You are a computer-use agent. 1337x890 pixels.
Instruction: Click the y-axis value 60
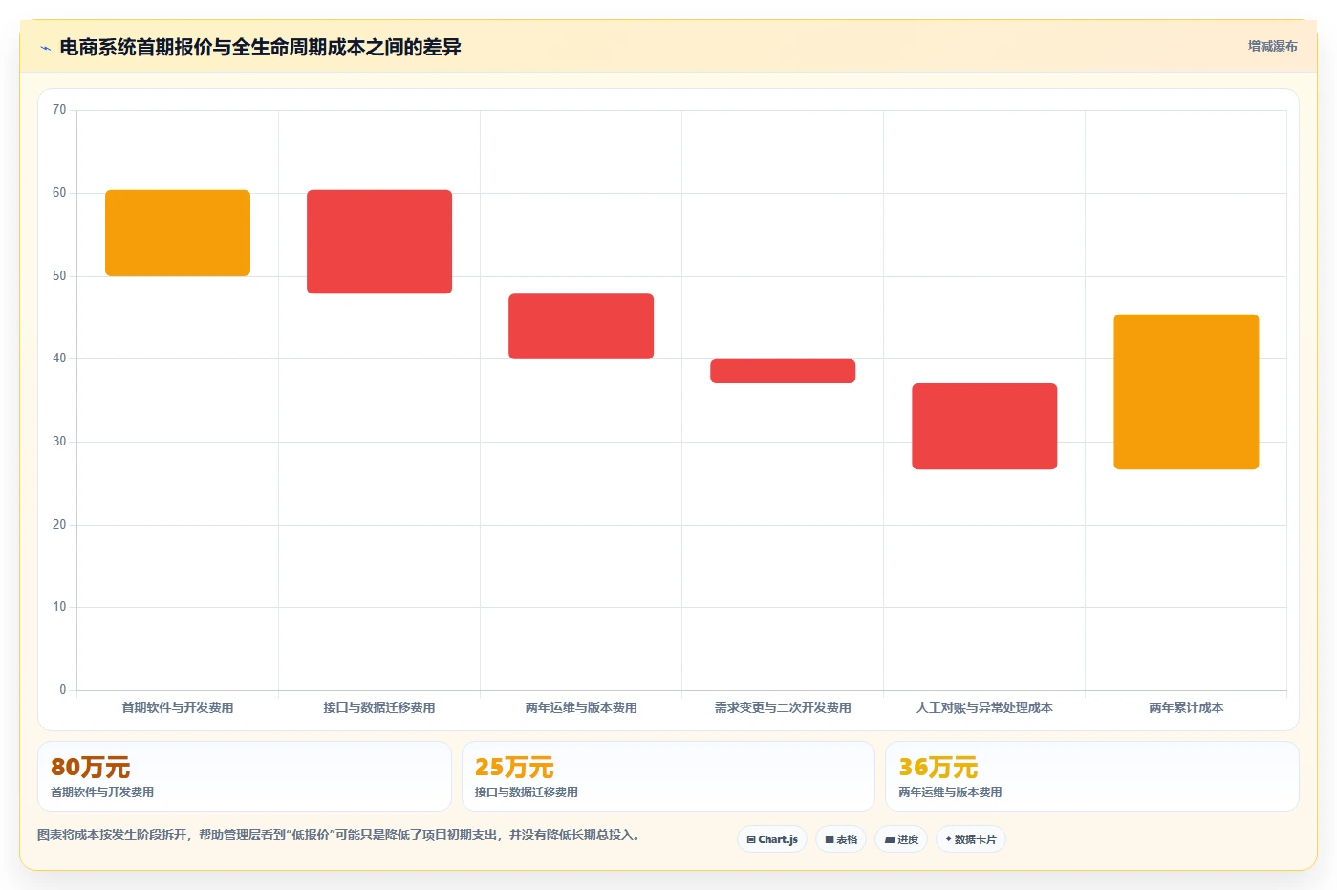pos(59,193)
